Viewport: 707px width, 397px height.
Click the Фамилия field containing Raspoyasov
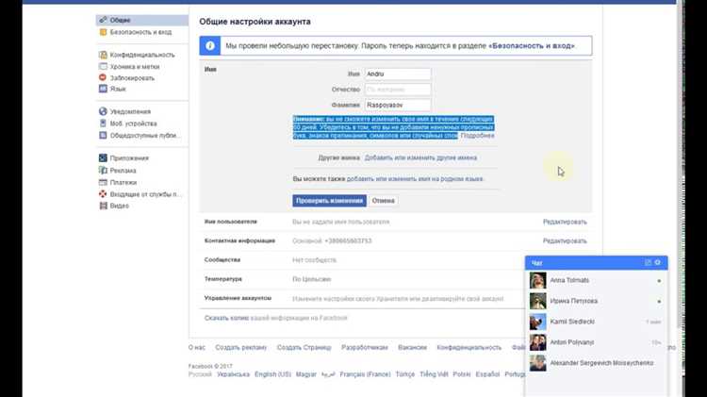pyautogui.click(x=397, y=105)
